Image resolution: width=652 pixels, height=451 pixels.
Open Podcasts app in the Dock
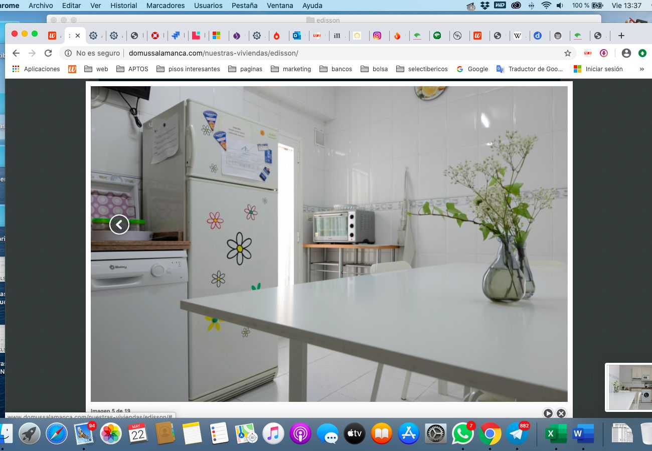point(300,433)
